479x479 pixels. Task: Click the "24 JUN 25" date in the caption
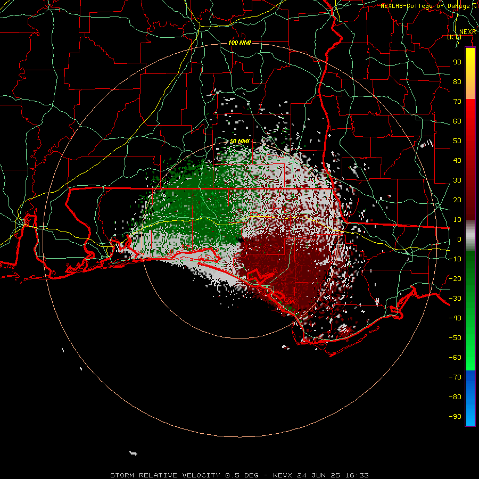[x=319, y=475]
